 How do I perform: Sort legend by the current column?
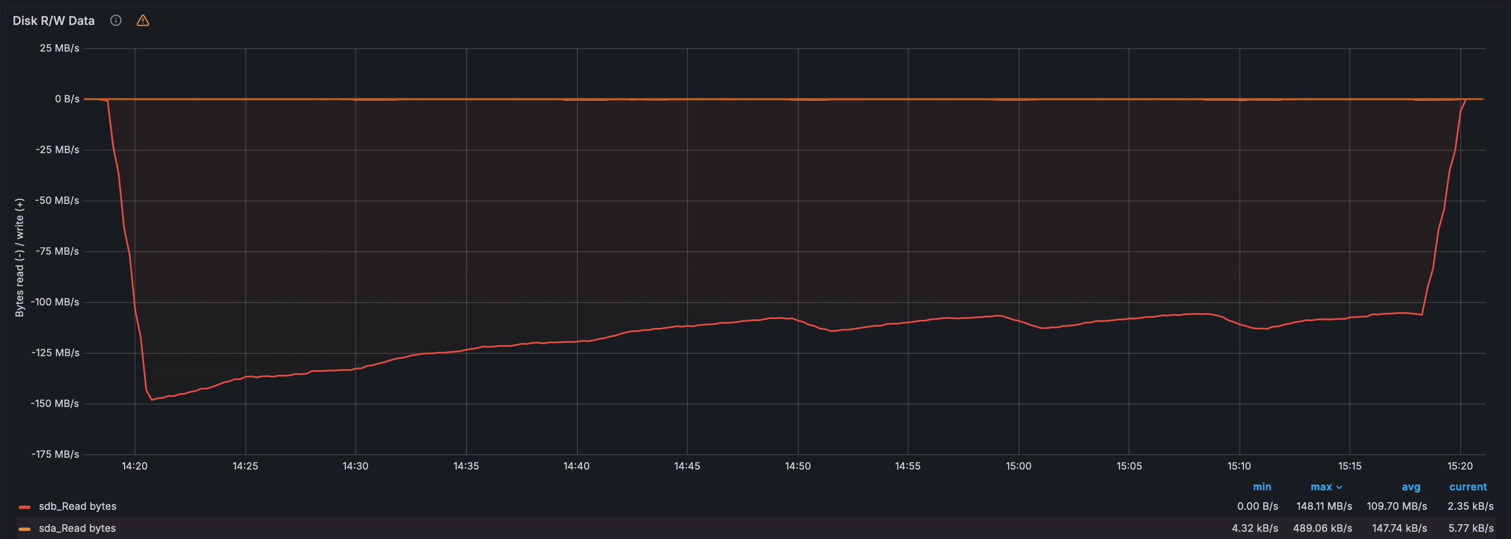tap(1467, 487)
